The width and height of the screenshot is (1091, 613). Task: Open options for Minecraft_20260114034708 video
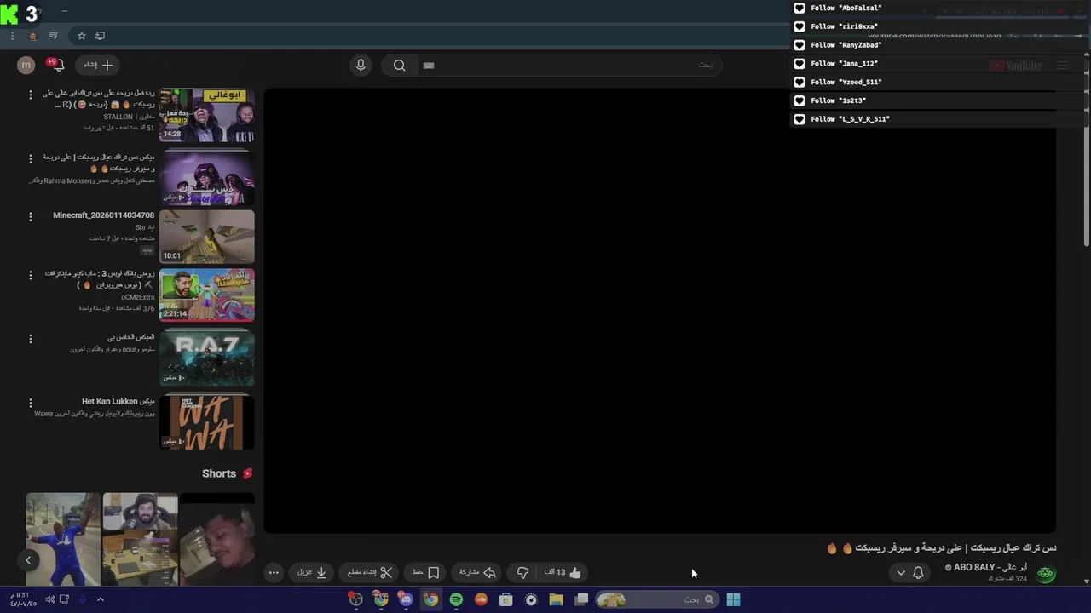click(31, 216)
